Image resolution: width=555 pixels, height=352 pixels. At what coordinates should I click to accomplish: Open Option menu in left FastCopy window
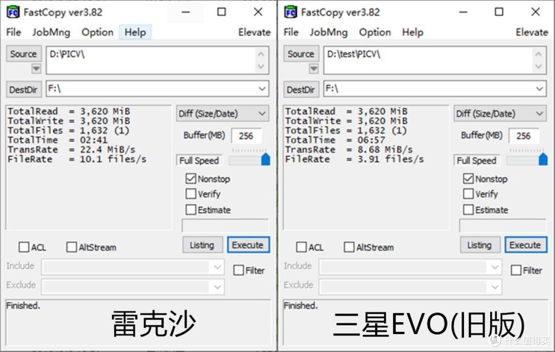click(x=97, y=32)
